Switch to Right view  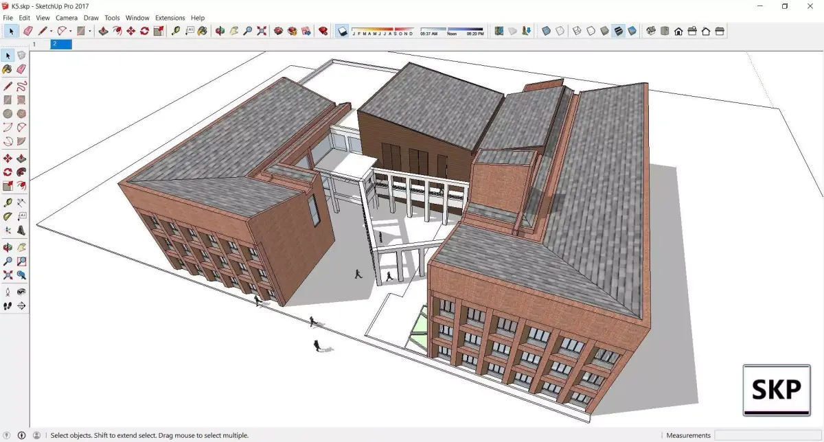(x=692, y=31)
